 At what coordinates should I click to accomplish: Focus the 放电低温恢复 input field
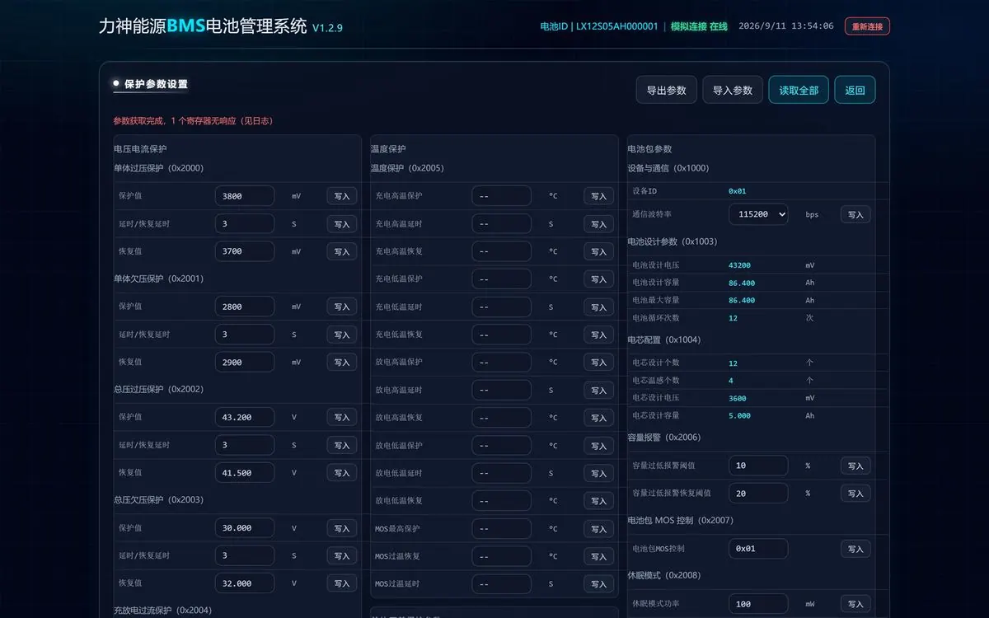pyautogui.click(x=502, y=500)
